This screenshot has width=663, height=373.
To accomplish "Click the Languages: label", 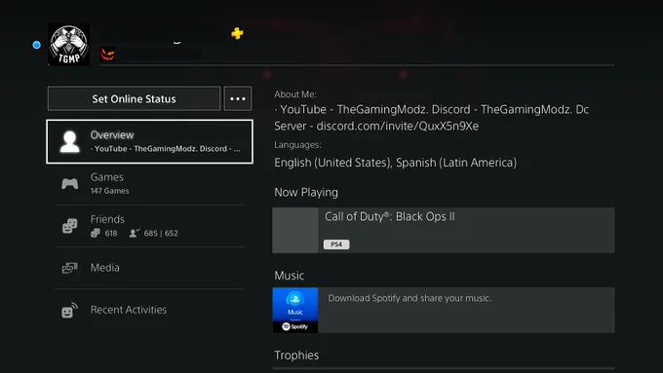I will pos(297,145).
